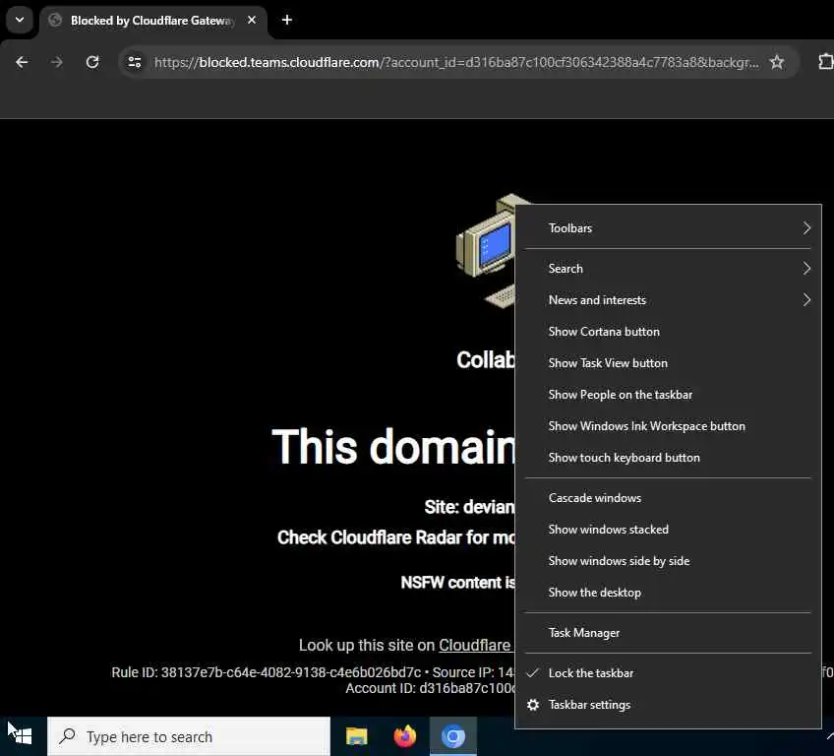
Task: Bookmark this page with the star icon
Action: [x=777, y=62]
